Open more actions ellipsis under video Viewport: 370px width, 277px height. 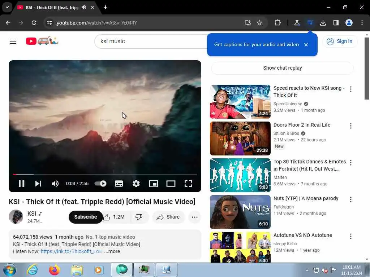[x=195, y=217]
